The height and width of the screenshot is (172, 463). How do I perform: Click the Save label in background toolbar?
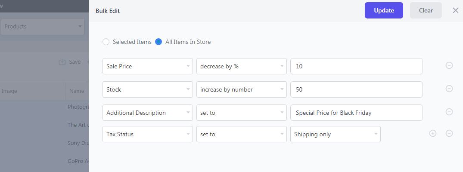[x=75, y=62]
